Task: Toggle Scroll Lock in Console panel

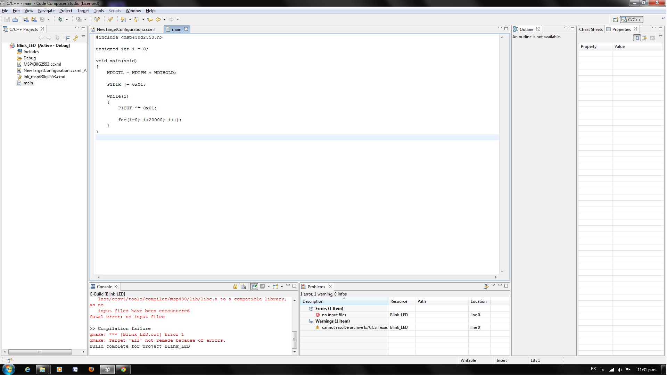Action: tap(235, 286)
